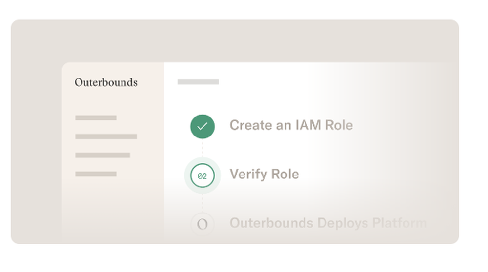Select the longest sidebar placeholder item
Image resolution: width=488 pixels, height=272 pixels.
[106, 136]
